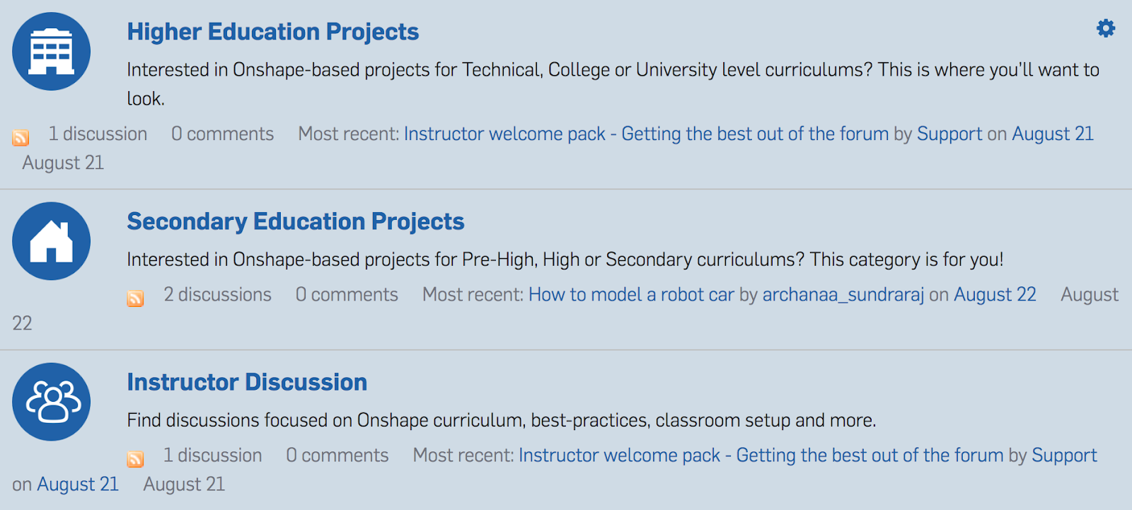The height and width of the screenshot is (510, 1132).
Task: Click Support author link in Higher Education row
Action: 949,134
